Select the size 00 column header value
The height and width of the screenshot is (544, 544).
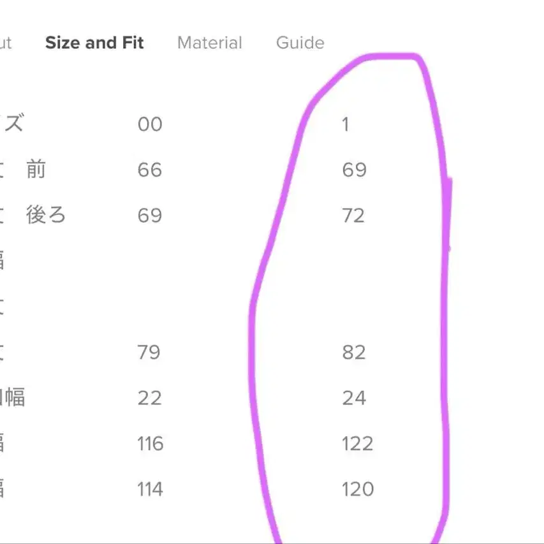point(151,124)
